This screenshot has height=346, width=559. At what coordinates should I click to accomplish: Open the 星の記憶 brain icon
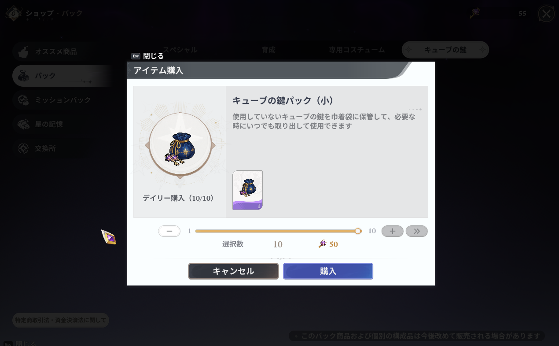(23, 124)
